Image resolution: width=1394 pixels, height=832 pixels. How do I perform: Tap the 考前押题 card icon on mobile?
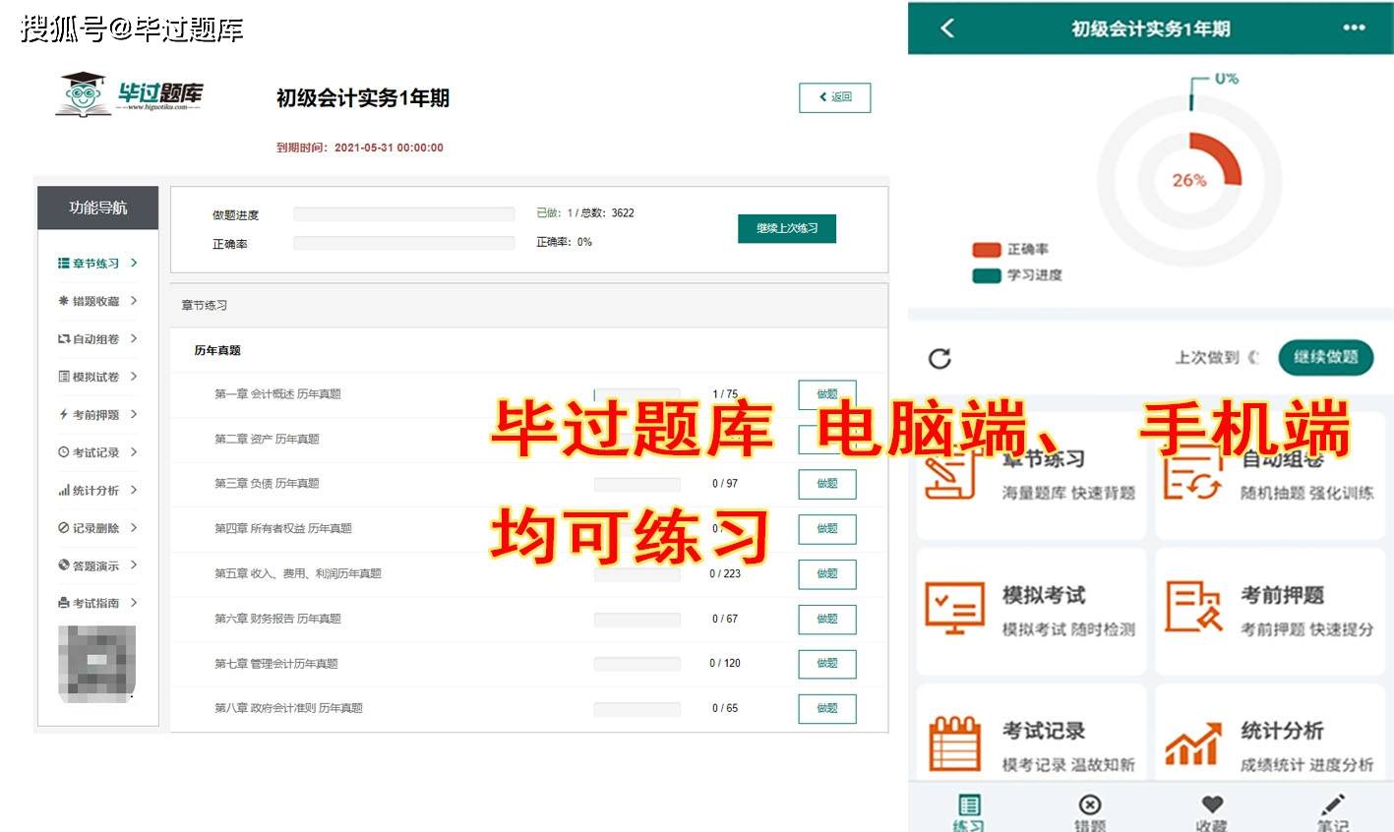tap(1193, 609)
